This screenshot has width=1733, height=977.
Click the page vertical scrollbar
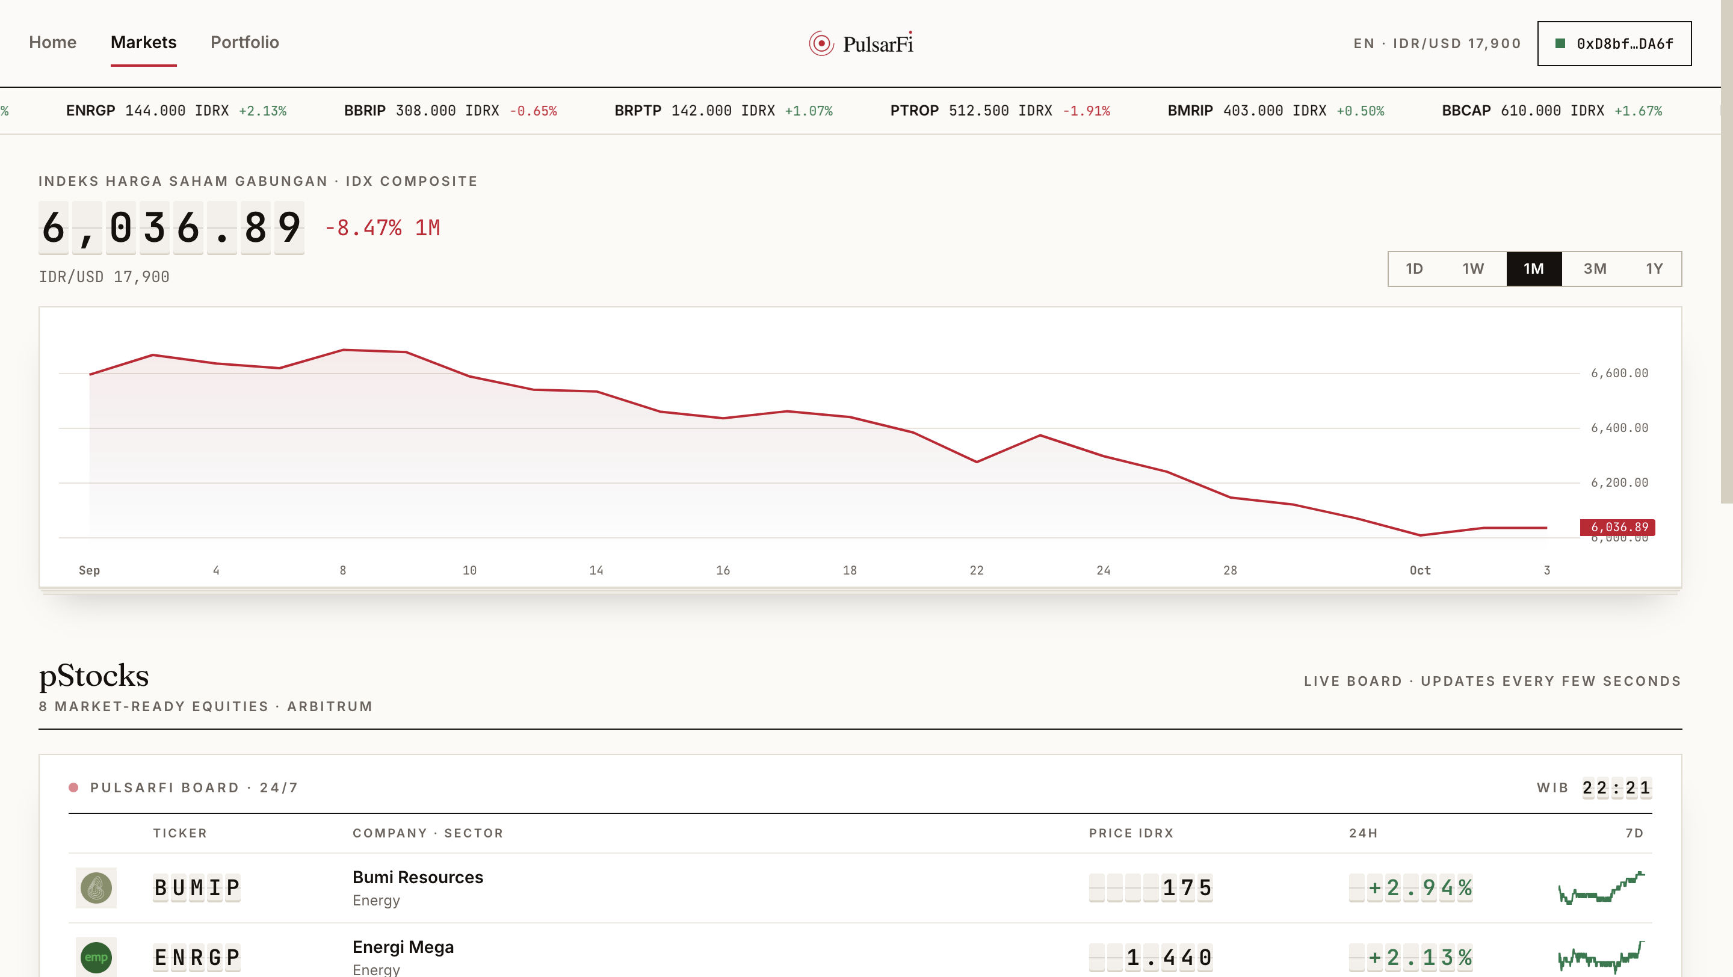click(x=1727, y=252)
